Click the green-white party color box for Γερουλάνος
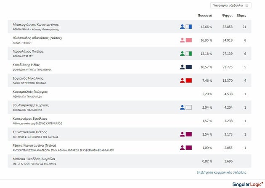Screen dimensions: 265x188 [x=189, y=54]
